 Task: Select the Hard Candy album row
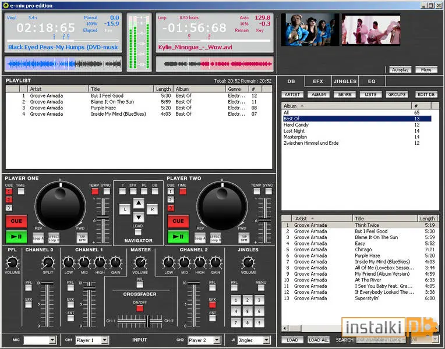point(357,124)
